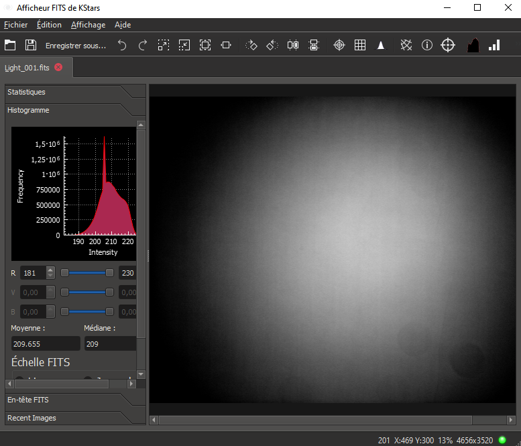Expand the En-tête FITS panel

(27, 400)
